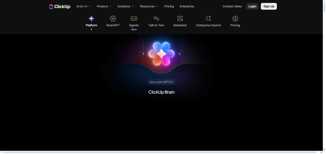Click the glowing ClickUp Brain flower logo
This screenshot has height=154, width=326.
pos(161,54)
